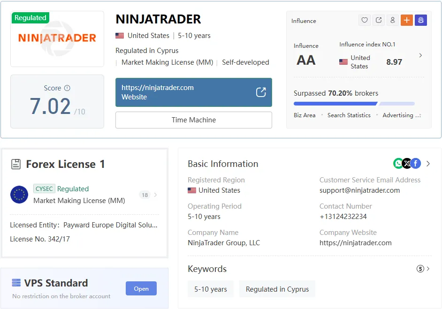Click the US flag next to company name
Screen dimensions: 442x309
(120, 36)
